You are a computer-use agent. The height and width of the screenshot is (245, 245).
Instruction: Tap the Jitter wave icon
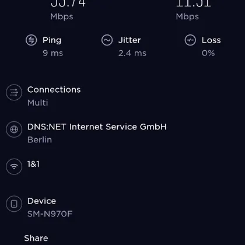(x=107, y=40)
